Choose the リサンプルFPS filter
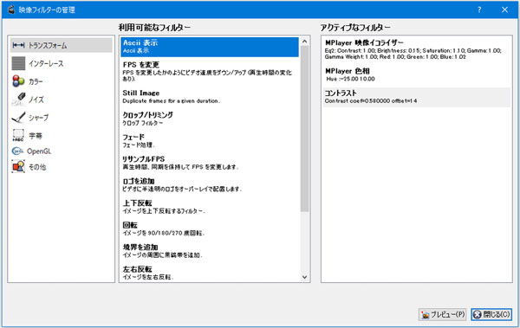Viewport: 520px width, 328px height. 210,163
